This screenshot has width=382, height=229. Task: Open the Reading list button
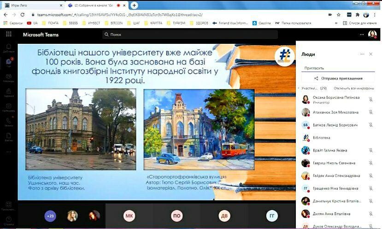[x=360, y=23]
